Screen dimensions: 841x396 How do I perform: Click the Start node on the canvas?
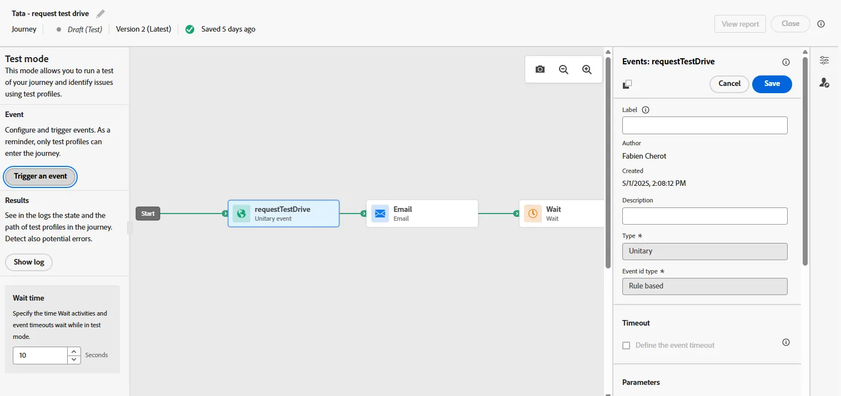[148, 214]
